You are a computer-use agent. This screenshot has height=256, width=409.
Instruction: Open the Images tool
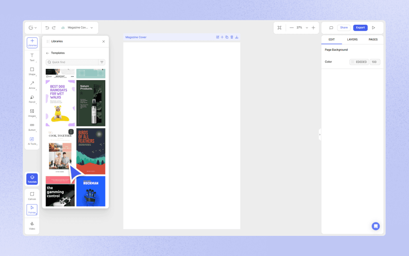pyautogui.click(x=32, y=114)
